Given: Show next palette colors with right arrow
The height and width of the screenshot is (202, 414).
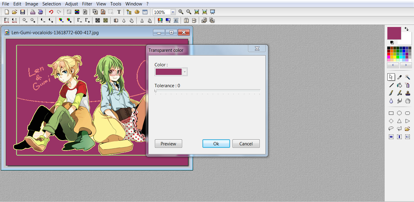Looking at the screenshot, I should click(x=406, y=65).
